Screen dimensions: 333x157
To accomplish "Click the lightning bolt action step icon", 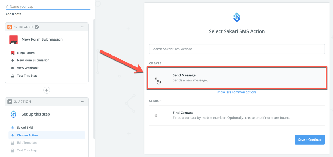I will tap(10, 102).
